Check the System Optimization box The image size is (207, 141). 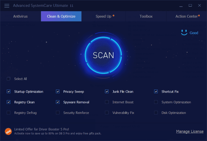156,102
